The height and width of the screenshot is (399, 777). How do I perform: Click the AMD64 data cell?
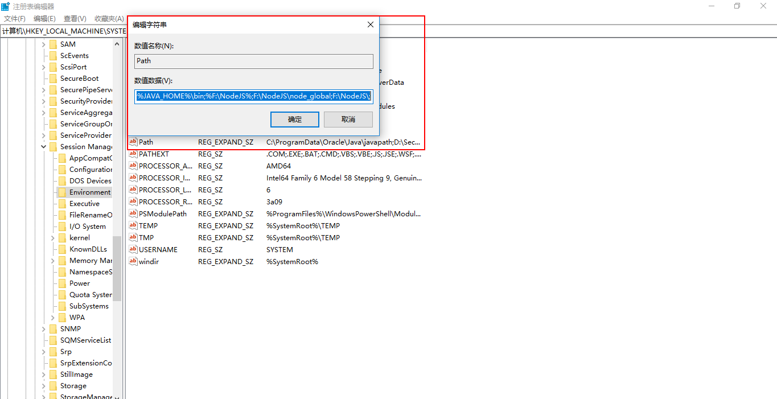click(279, 166)
